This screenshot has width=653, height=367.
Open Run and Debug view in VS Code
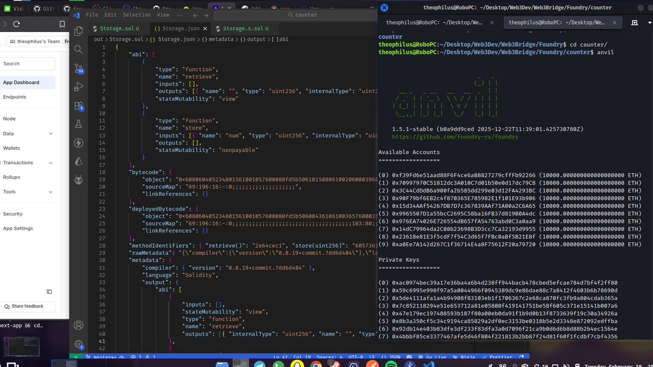point(78,86)
